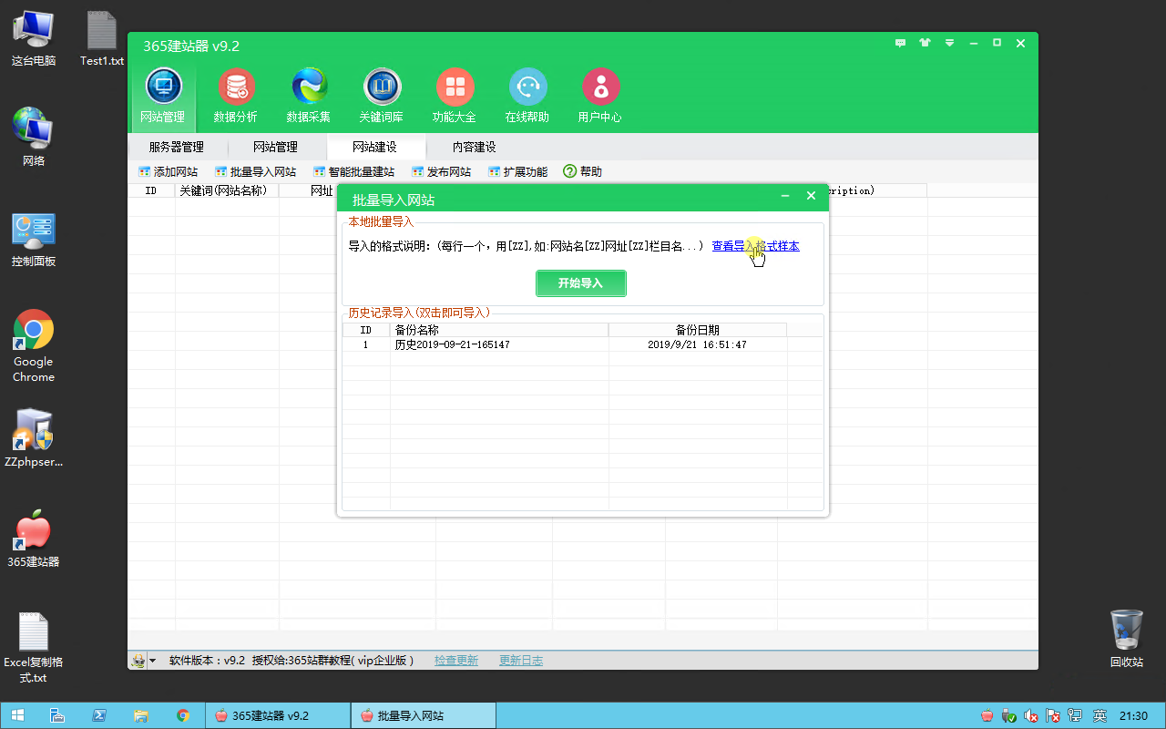Open the 这台电脑 desktop icon
The width and height of the screenshot is (1166, 729).
click(34, 38)
